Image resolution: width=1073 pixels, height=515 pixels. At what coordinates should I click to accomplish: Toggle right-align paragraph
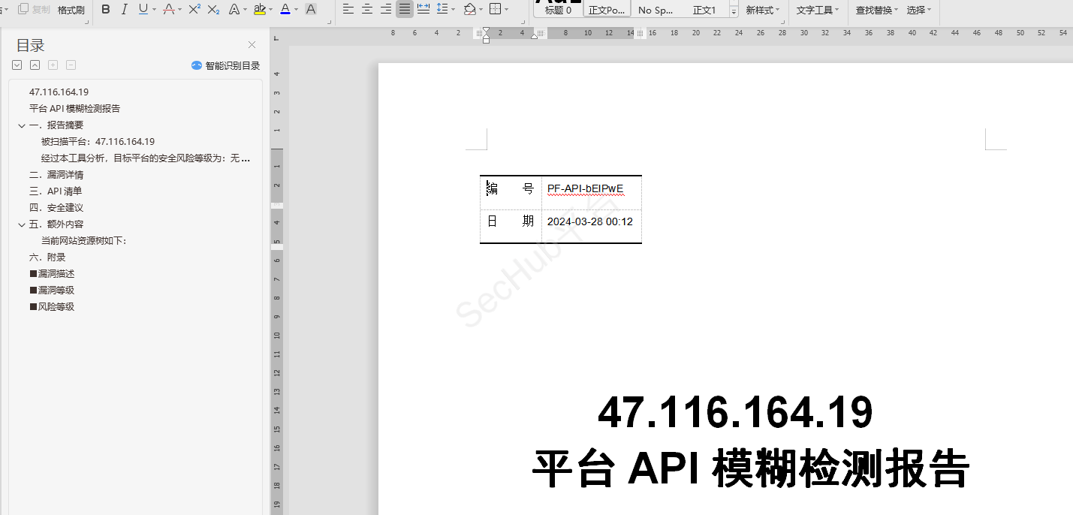pos(386,10)
